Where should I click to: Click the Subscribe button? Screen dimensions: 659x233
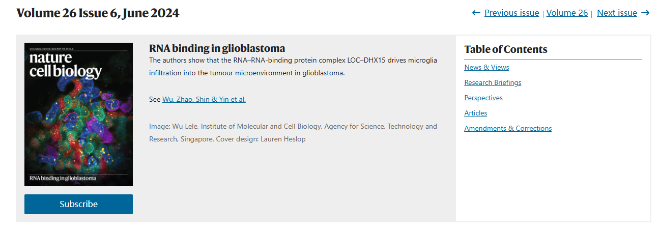(x=78, y=204)
